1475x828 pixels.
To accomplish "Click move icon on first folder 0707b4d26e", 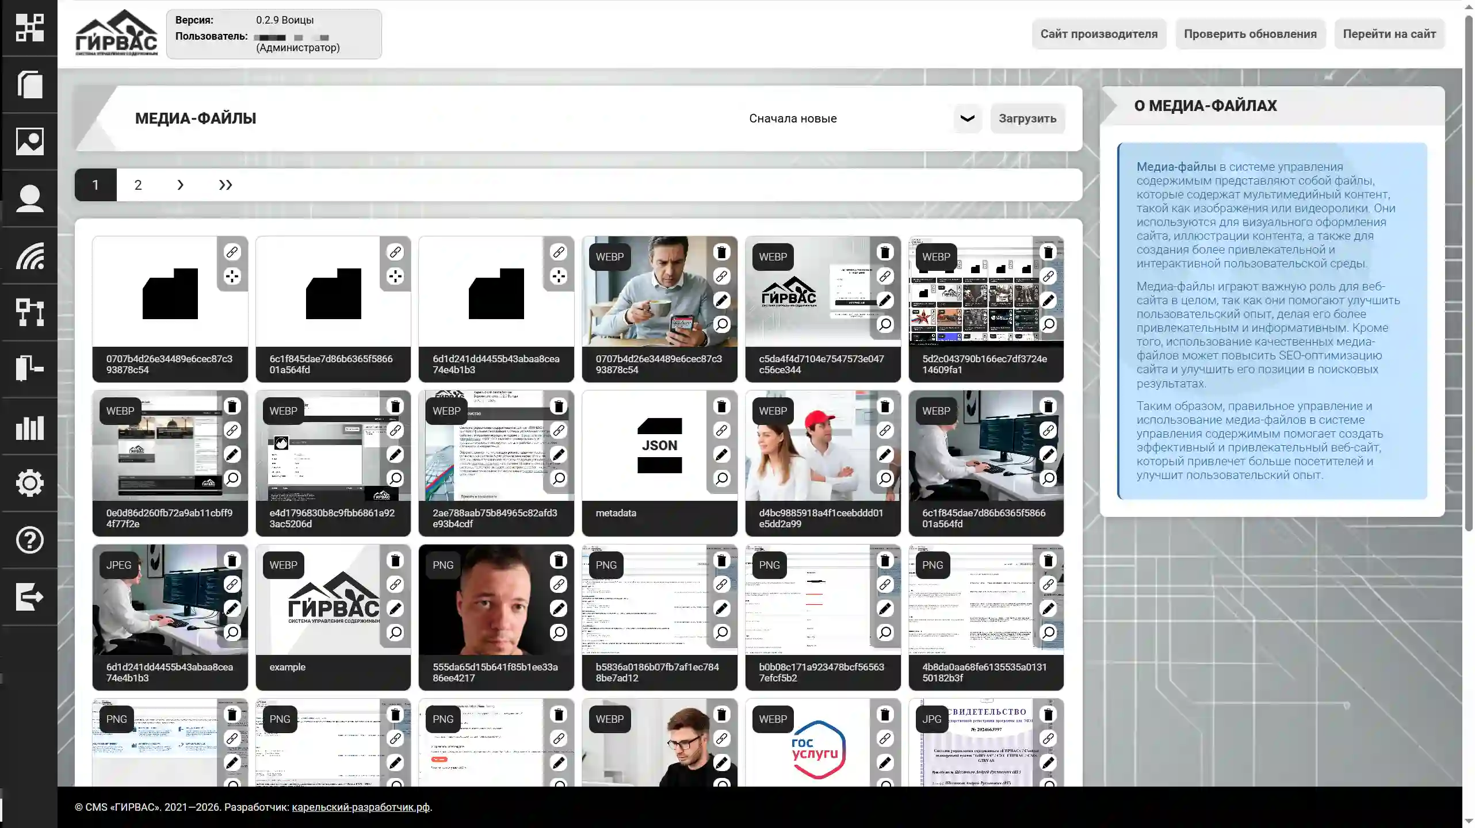I will click(232, 277).
